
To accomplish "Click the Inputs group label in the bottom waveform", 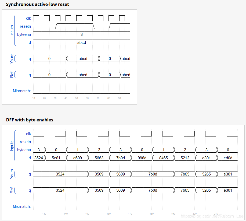I will point(12,146).
